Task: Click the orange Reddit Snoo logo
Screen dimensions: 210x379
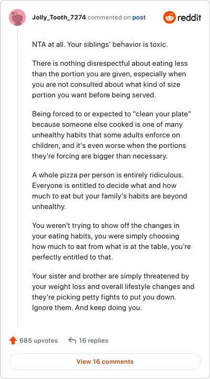Action: coord(169,17)
